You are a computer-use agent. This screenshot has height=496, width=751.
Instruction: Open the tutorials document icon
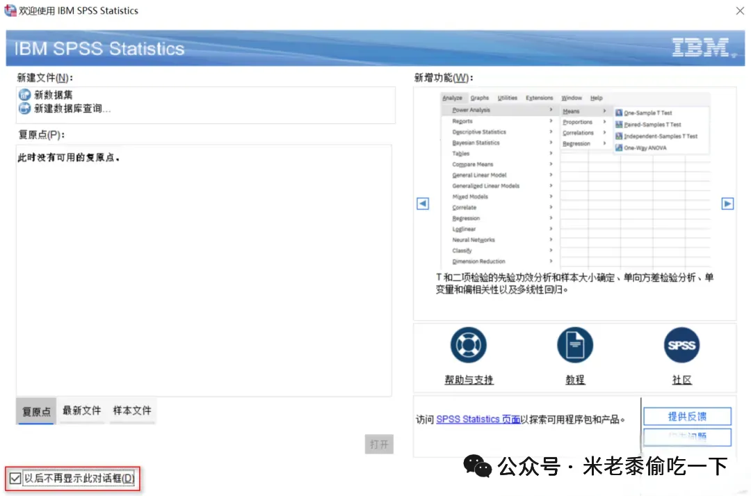click(575, 345)
